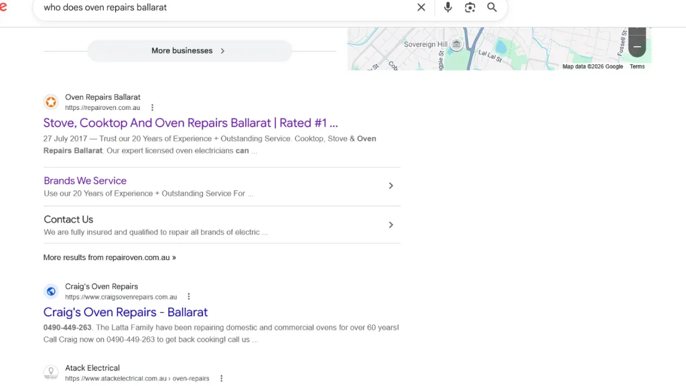Click the map zoom out minus button
The width and height of the screenshot is (686, 386).
[x=637, y=46]
